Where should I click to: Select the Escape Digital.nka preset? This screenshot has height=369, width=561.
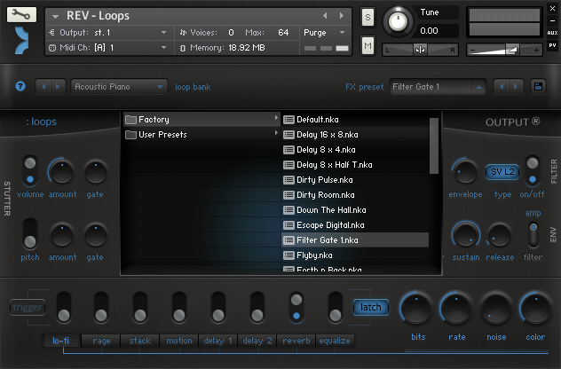pos(355,225)
